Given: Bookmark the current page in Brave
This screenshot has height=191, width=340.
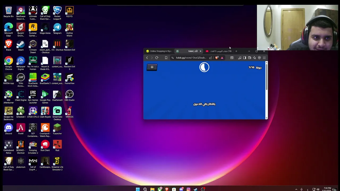Looking at the screenshot, I should click(166, 58).
